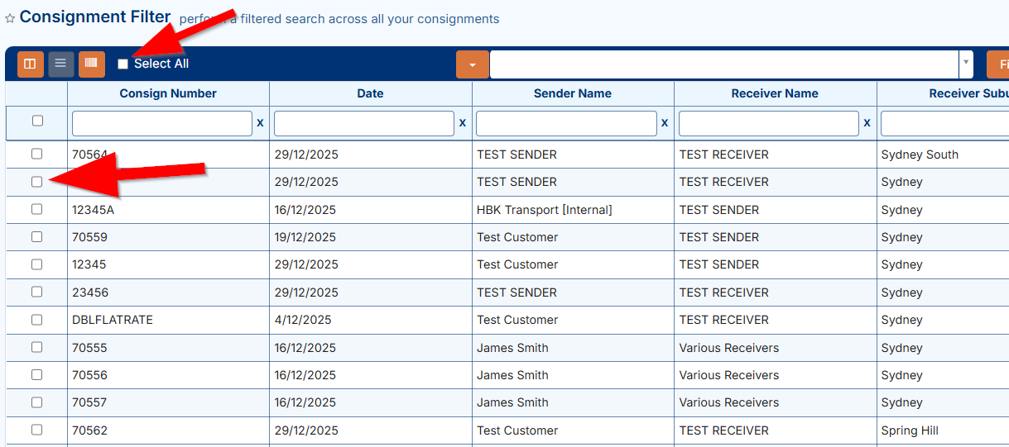1009x447 pixels.
Task: Clear the Receiver Name filter with X
Action: (x=867, y=122)
